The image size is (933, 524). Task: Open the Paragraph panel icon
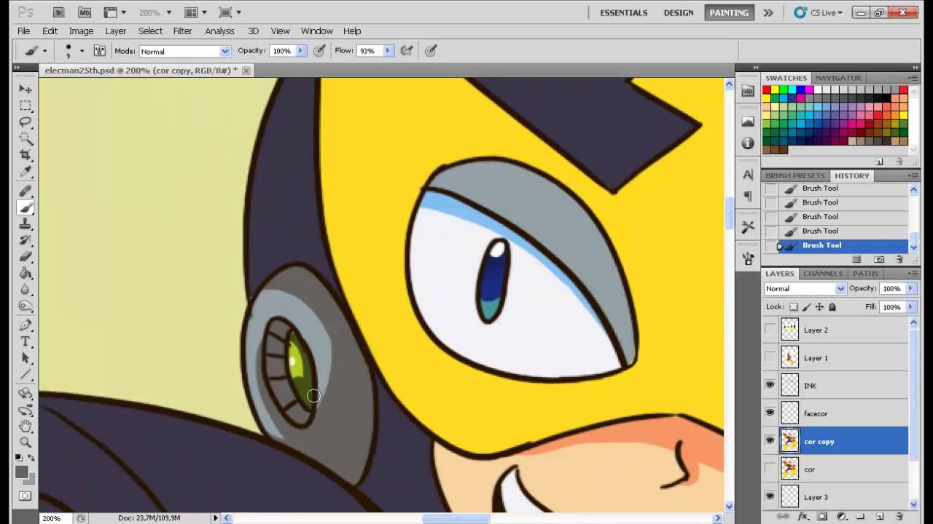click(748, 196)
